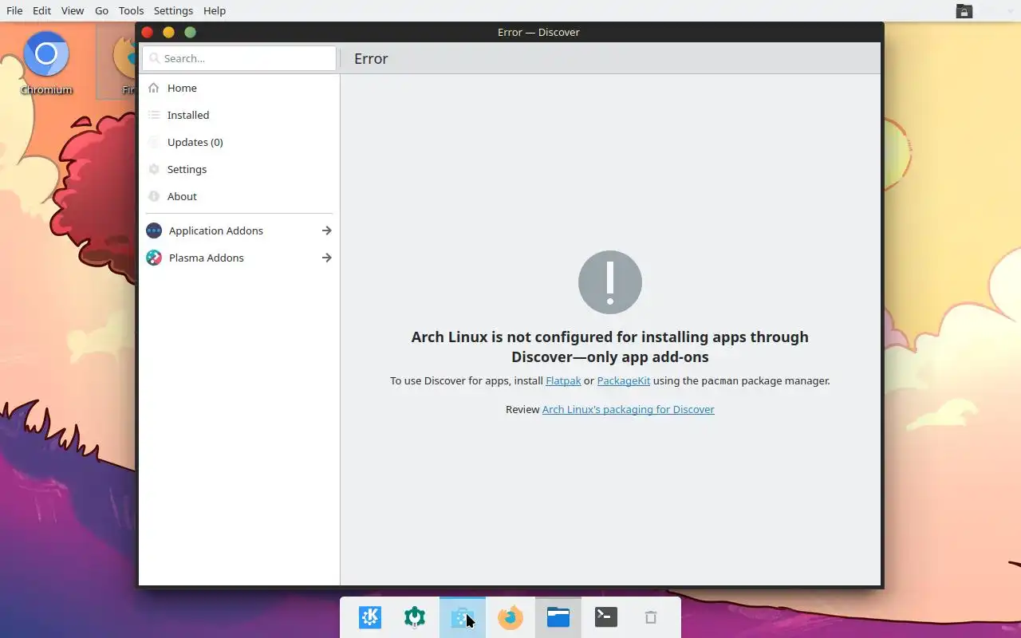
Task: Expand Plasma Addons arrow
Action: [326, 258]
